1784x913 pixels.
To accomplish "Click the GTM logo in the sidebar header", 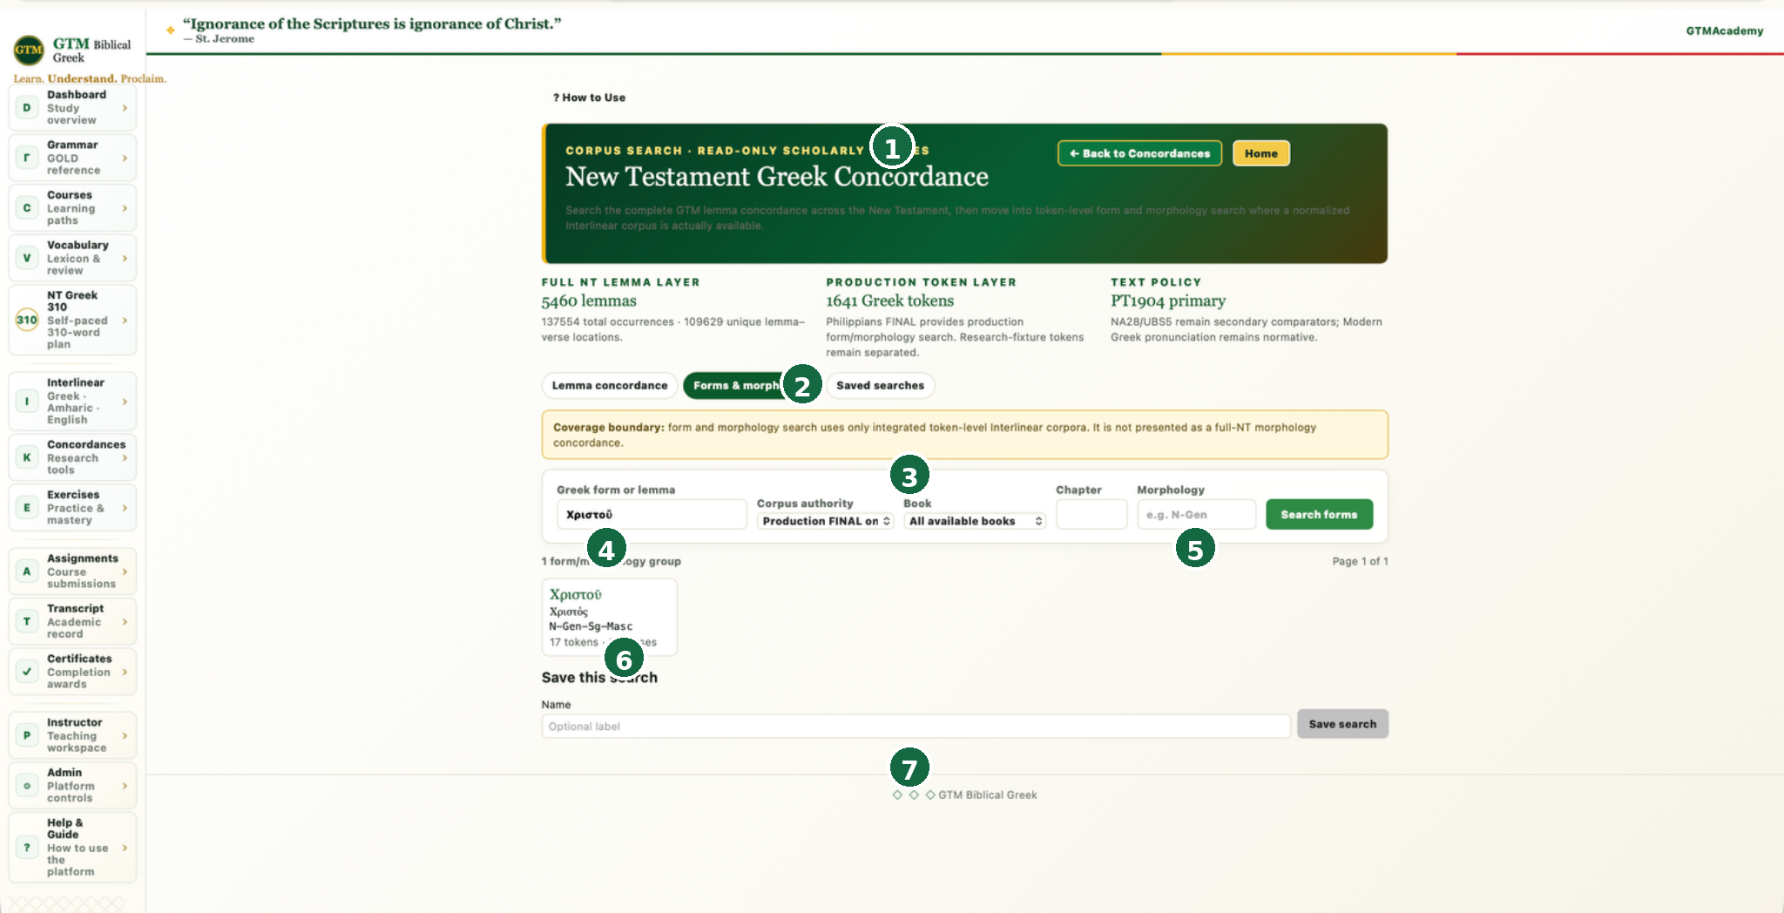I will point(29,51).
